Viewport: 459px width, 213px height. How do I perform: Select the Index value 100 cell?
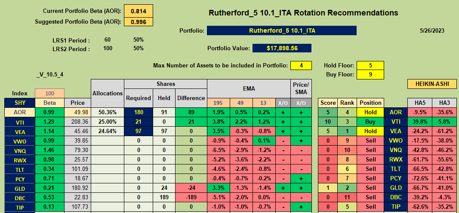[x=49, y=93]
